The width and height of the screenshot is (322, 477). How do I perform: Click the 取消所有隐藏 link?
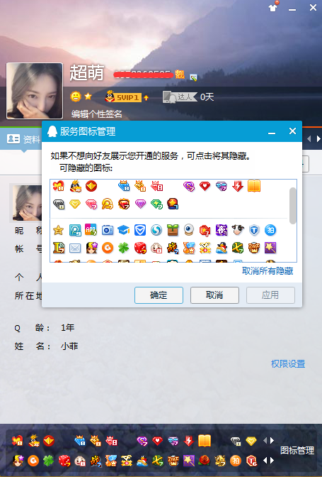268,270
